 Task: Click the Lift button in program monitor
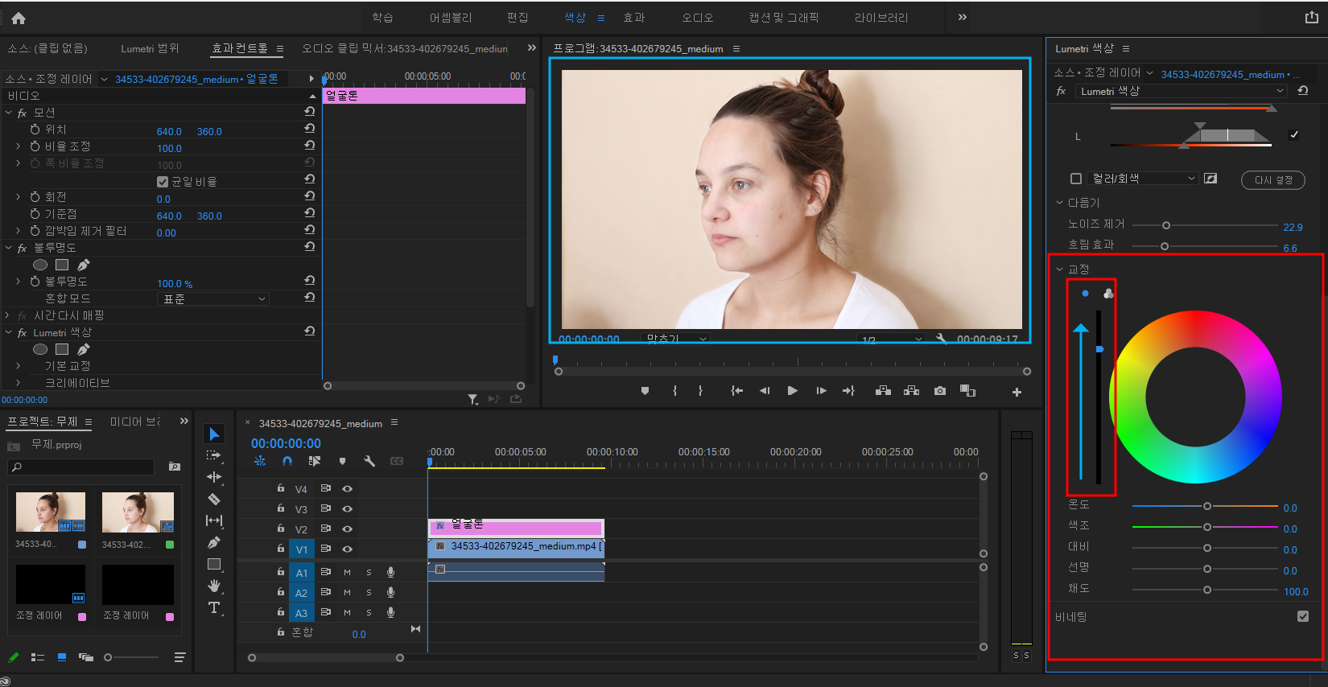click(x=883, y=391)
